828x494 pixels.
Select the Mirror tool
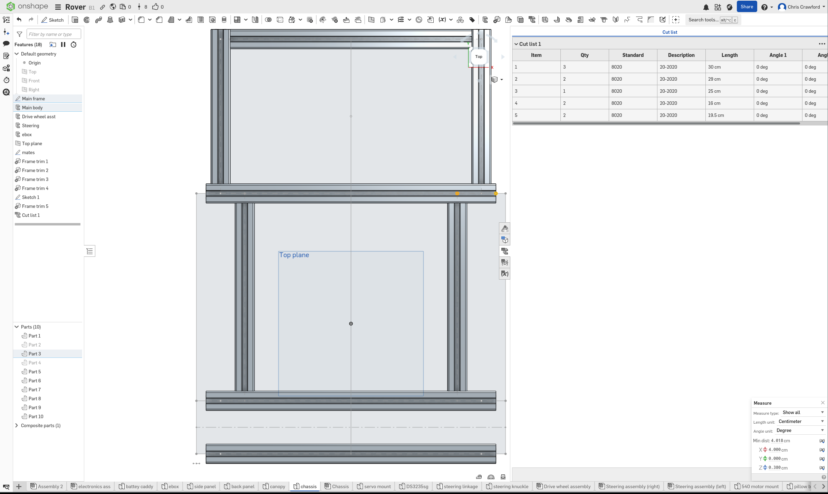tap(254, 20)
